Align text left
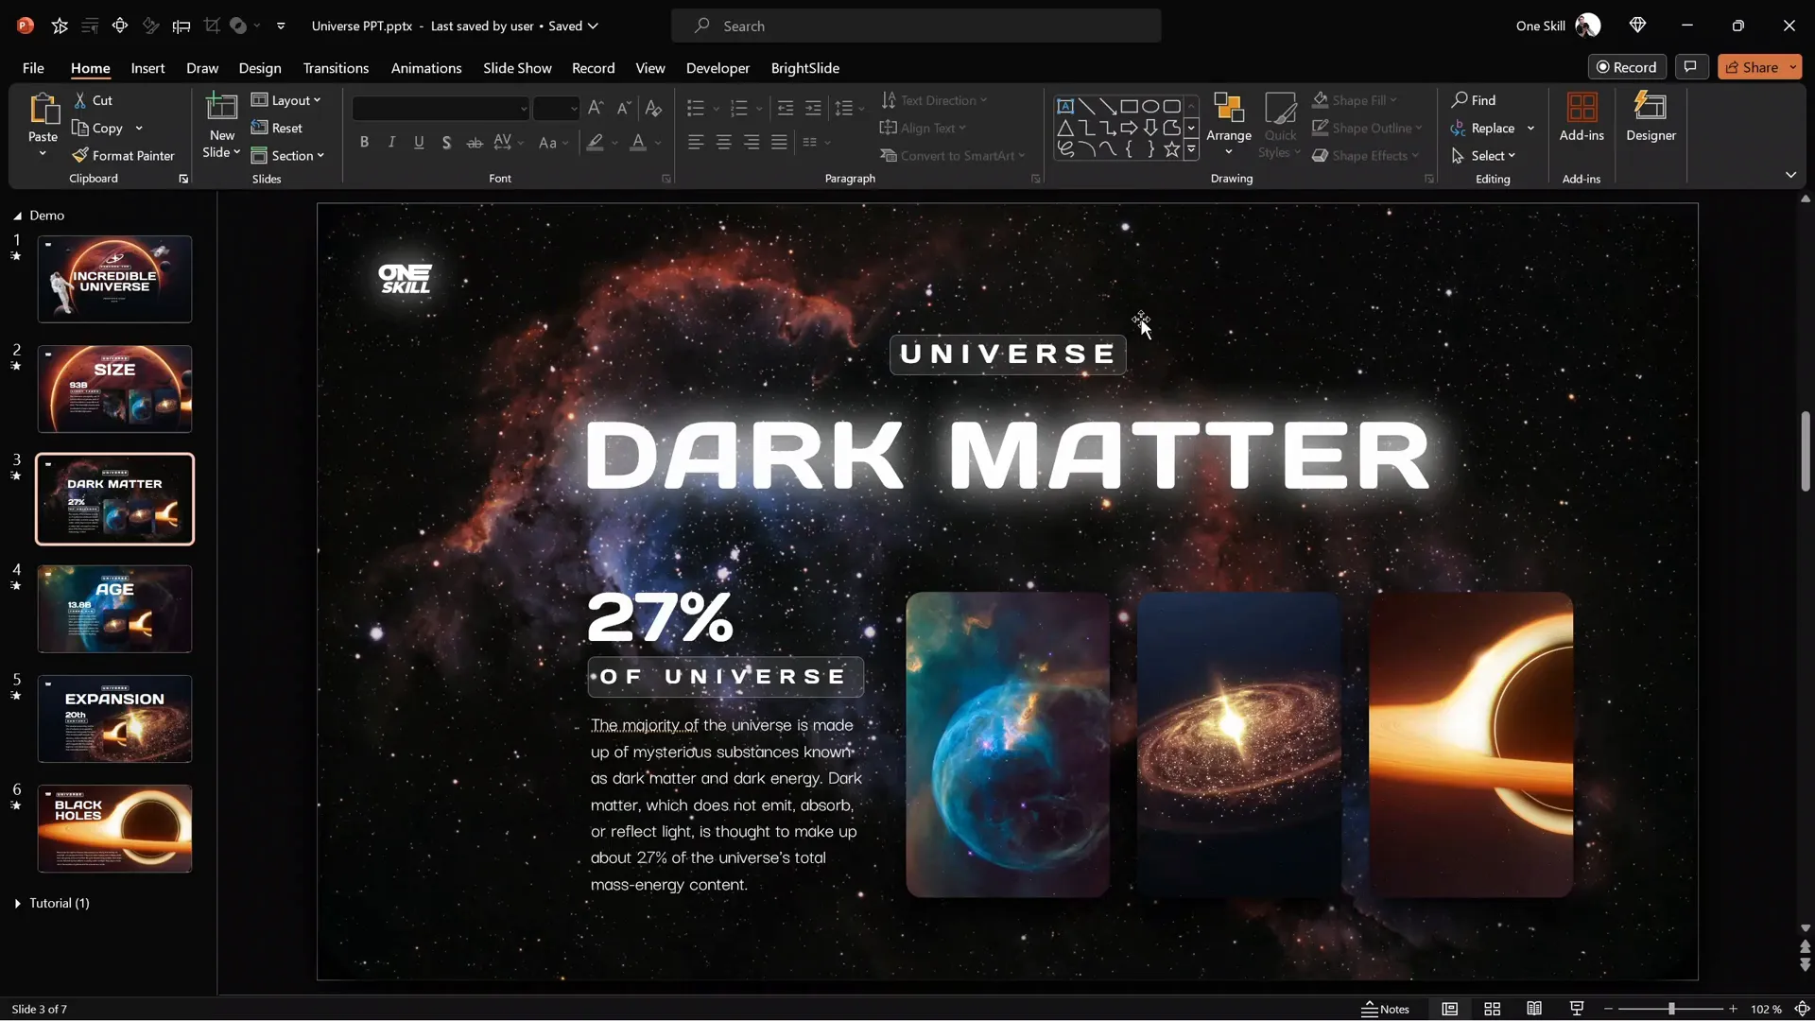 pyautogui.click(x=696, y=143)
